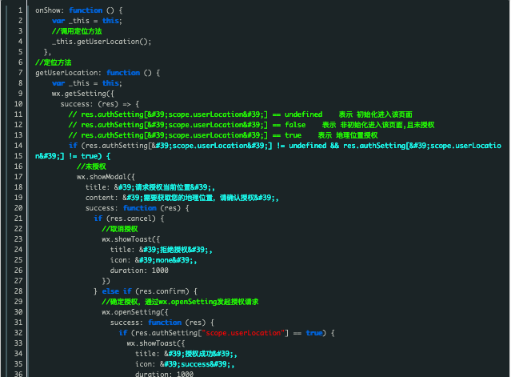Click the //取消授权 comment

click(120, 229)
